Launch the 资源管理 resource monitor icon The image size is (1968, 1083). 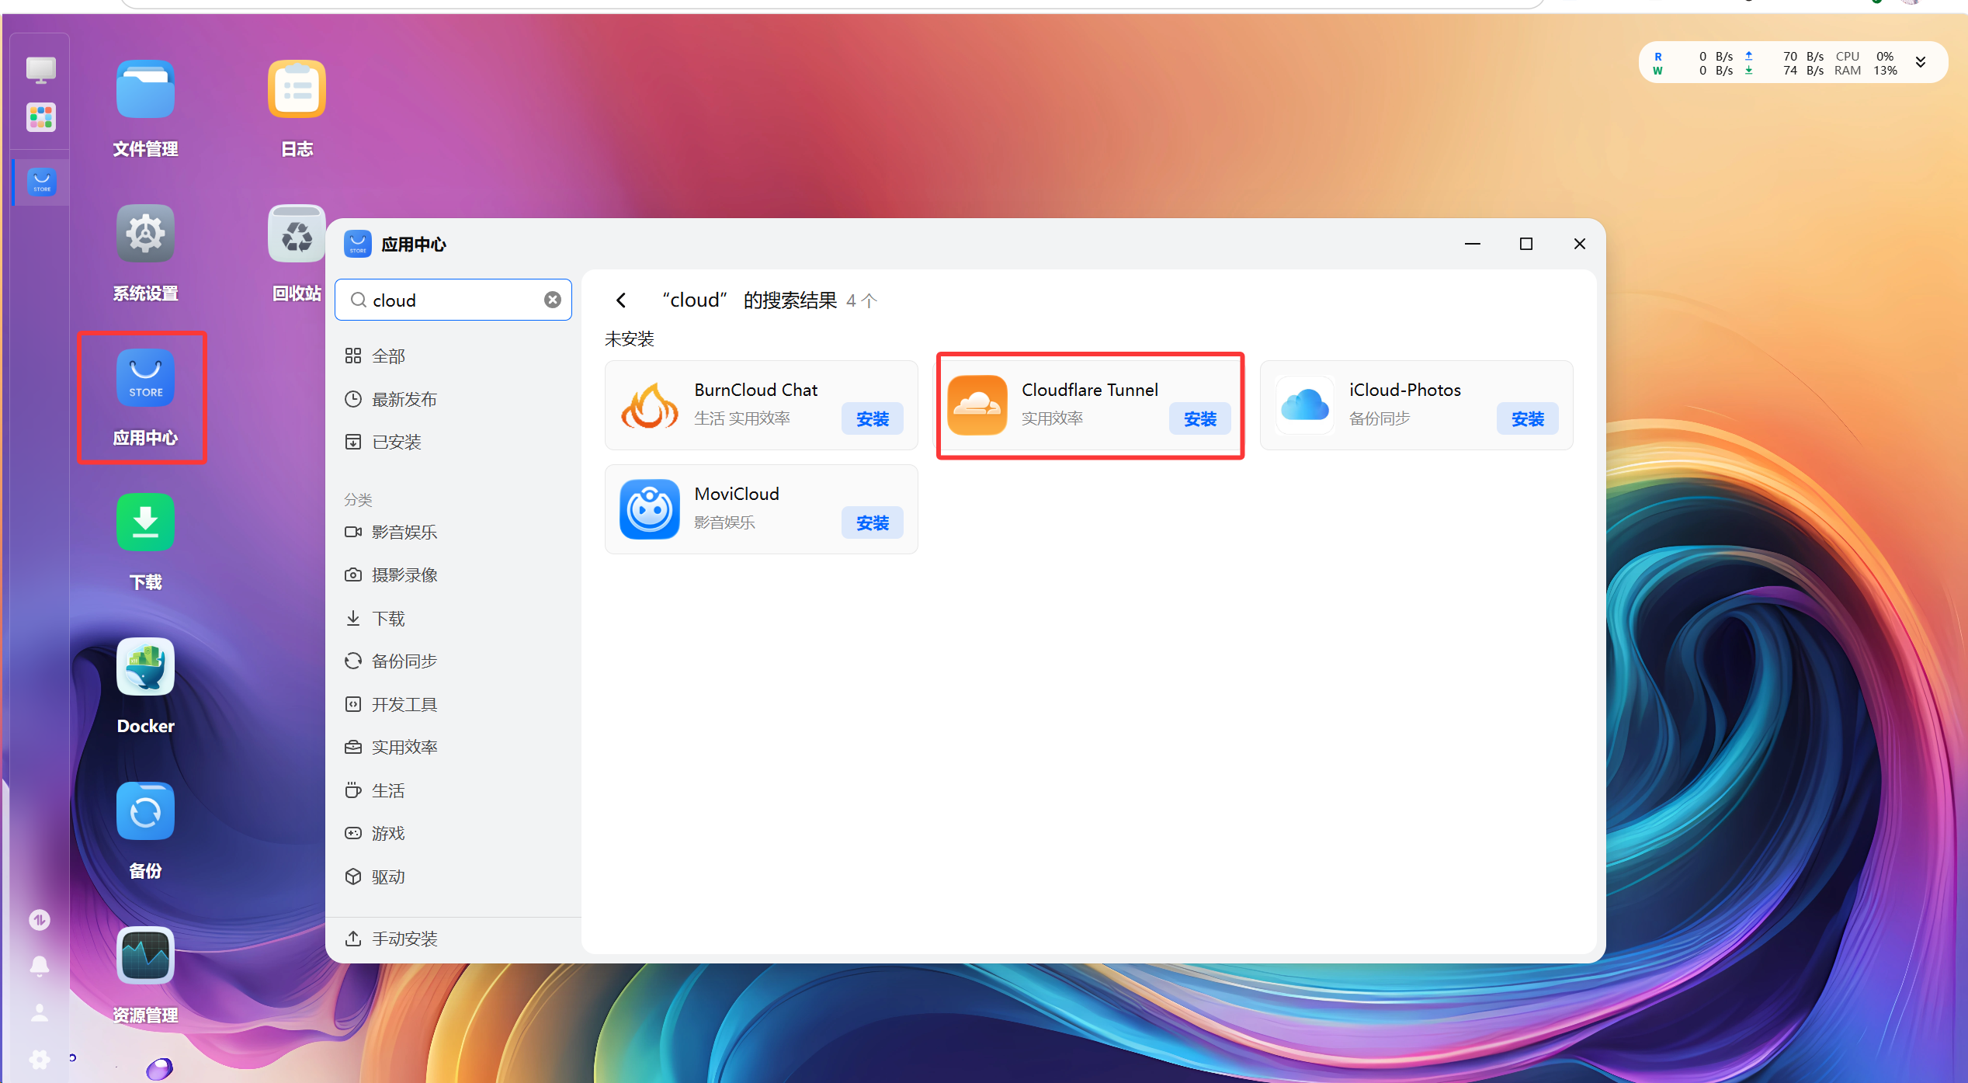(x=145, y=956)
